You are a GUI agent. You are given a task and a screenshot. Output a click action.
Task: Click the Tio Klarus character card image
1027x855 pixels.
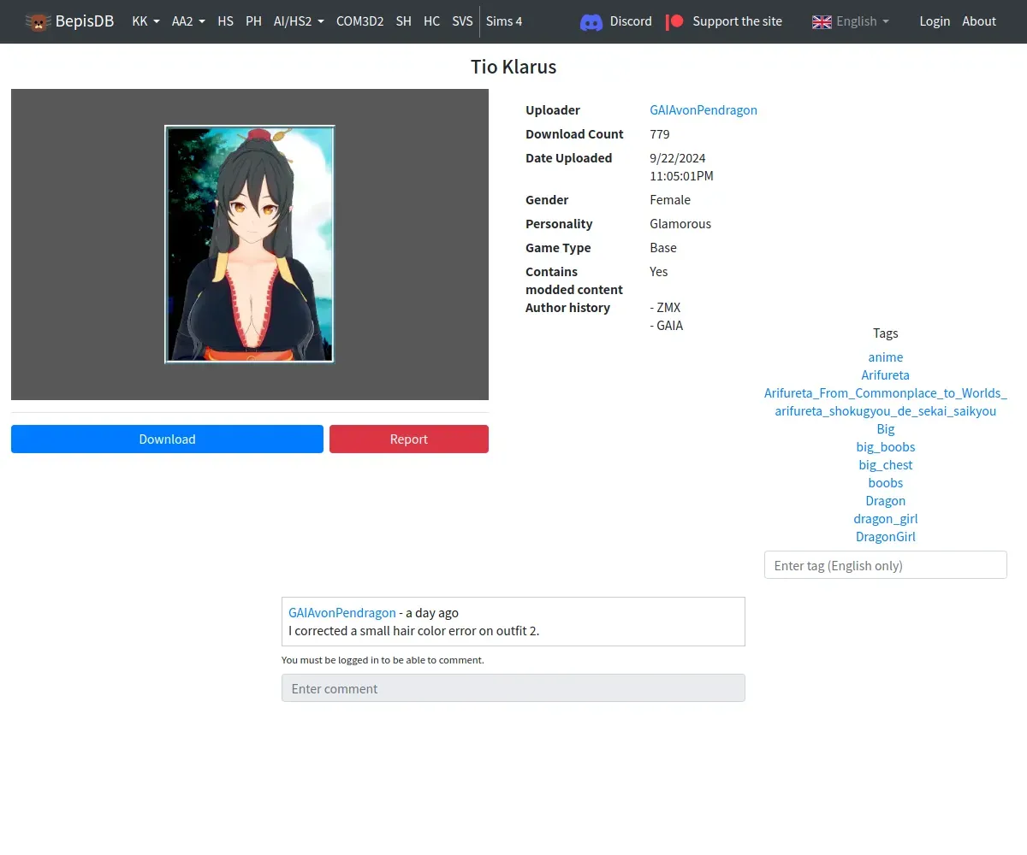coord(249,245)
